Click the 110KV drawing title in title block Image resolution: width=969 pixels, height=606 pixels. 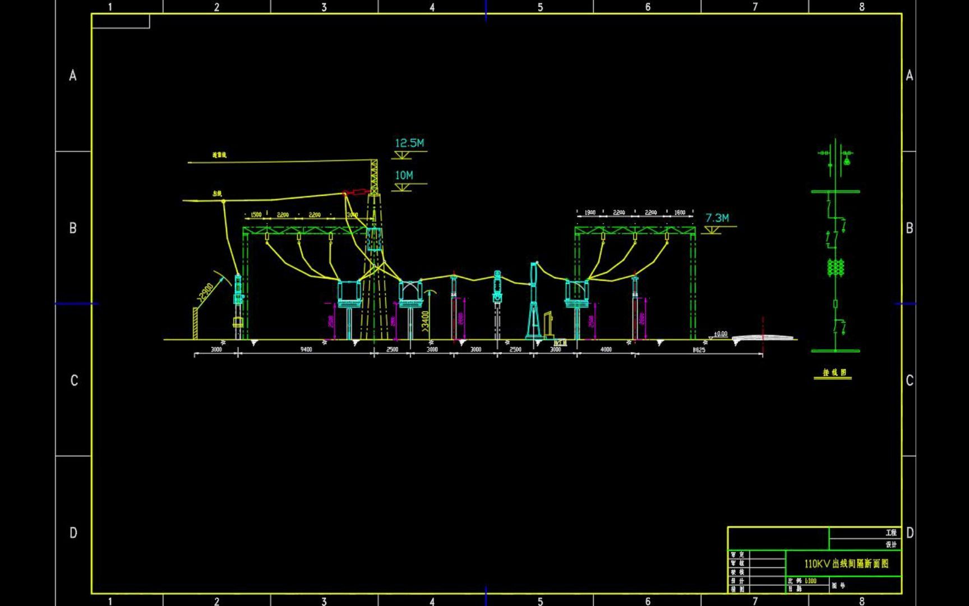tap(846, 563)
